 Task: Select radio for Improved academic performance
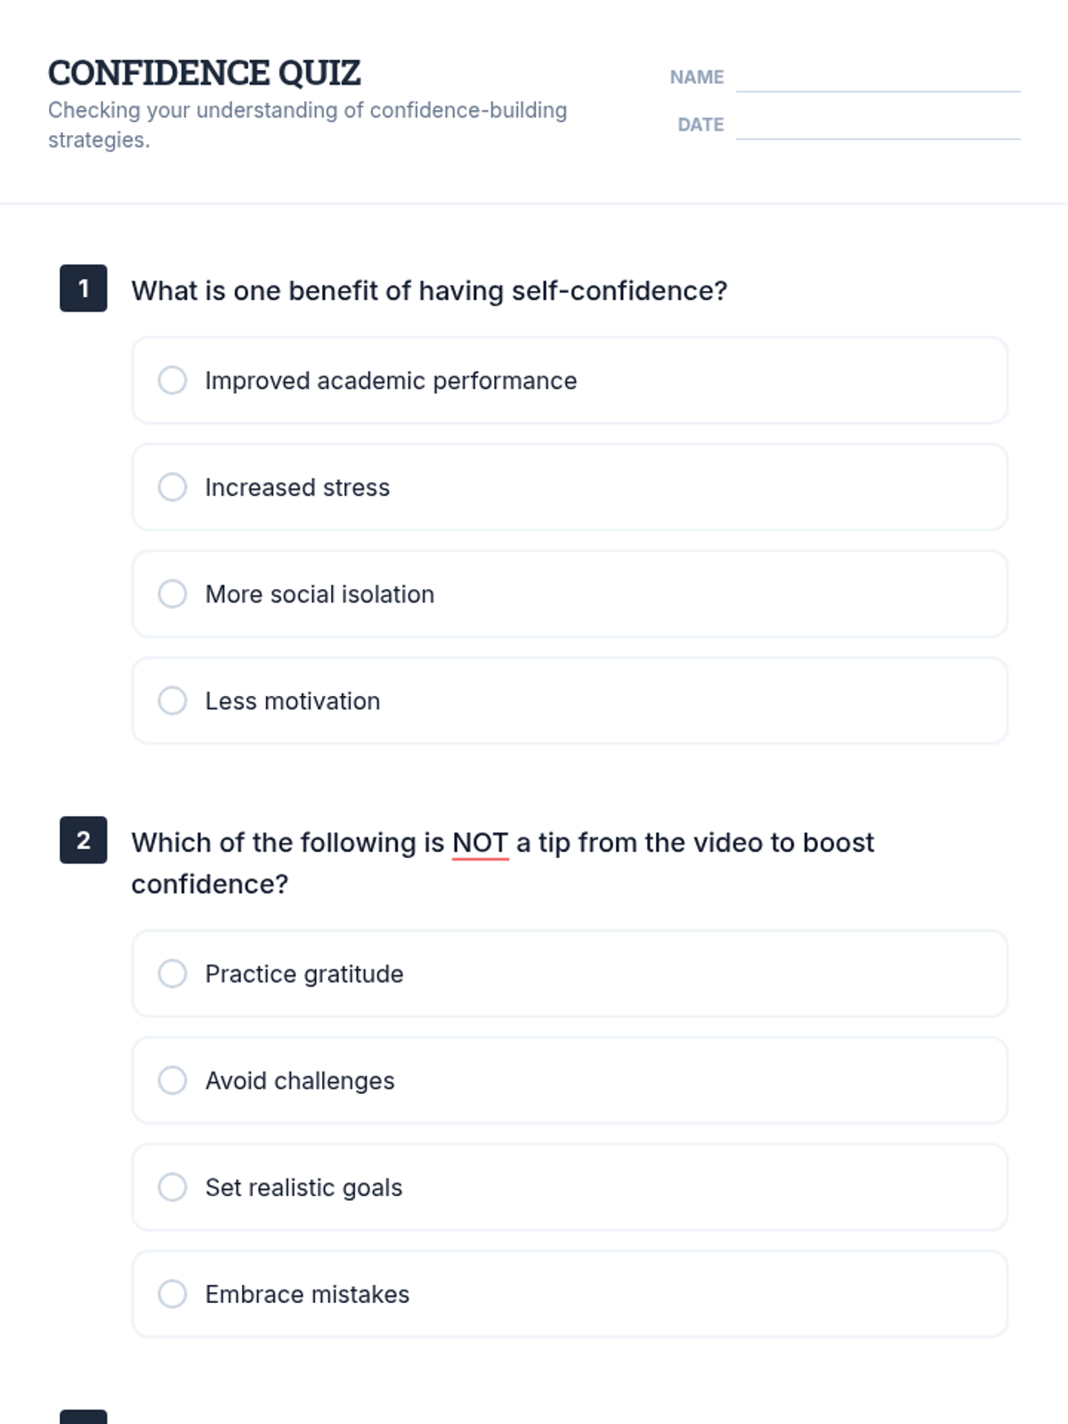pos(173,380)
